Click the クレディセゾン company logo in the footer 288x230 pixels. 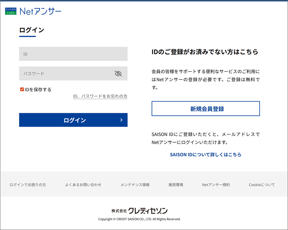(139, 211)
